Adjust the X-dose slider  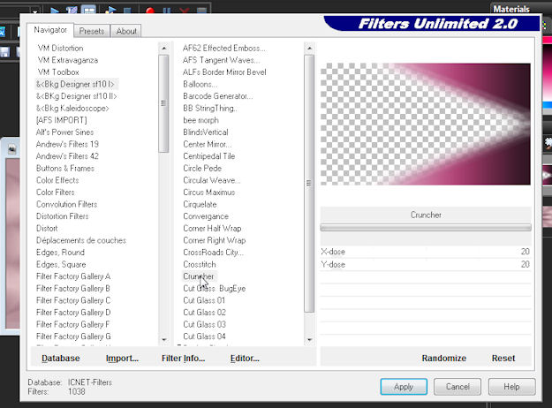(426, 252)
